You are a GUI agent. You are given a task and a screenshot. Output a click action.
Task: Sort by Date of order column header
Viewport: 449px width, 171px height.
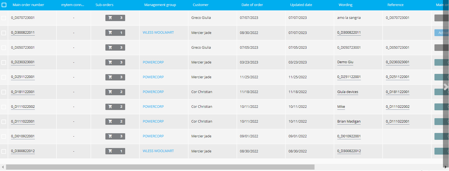[252, 5]
